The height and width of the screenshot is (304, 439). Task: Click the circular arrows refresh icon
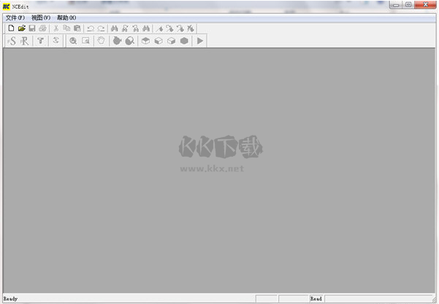coord(56,41)
